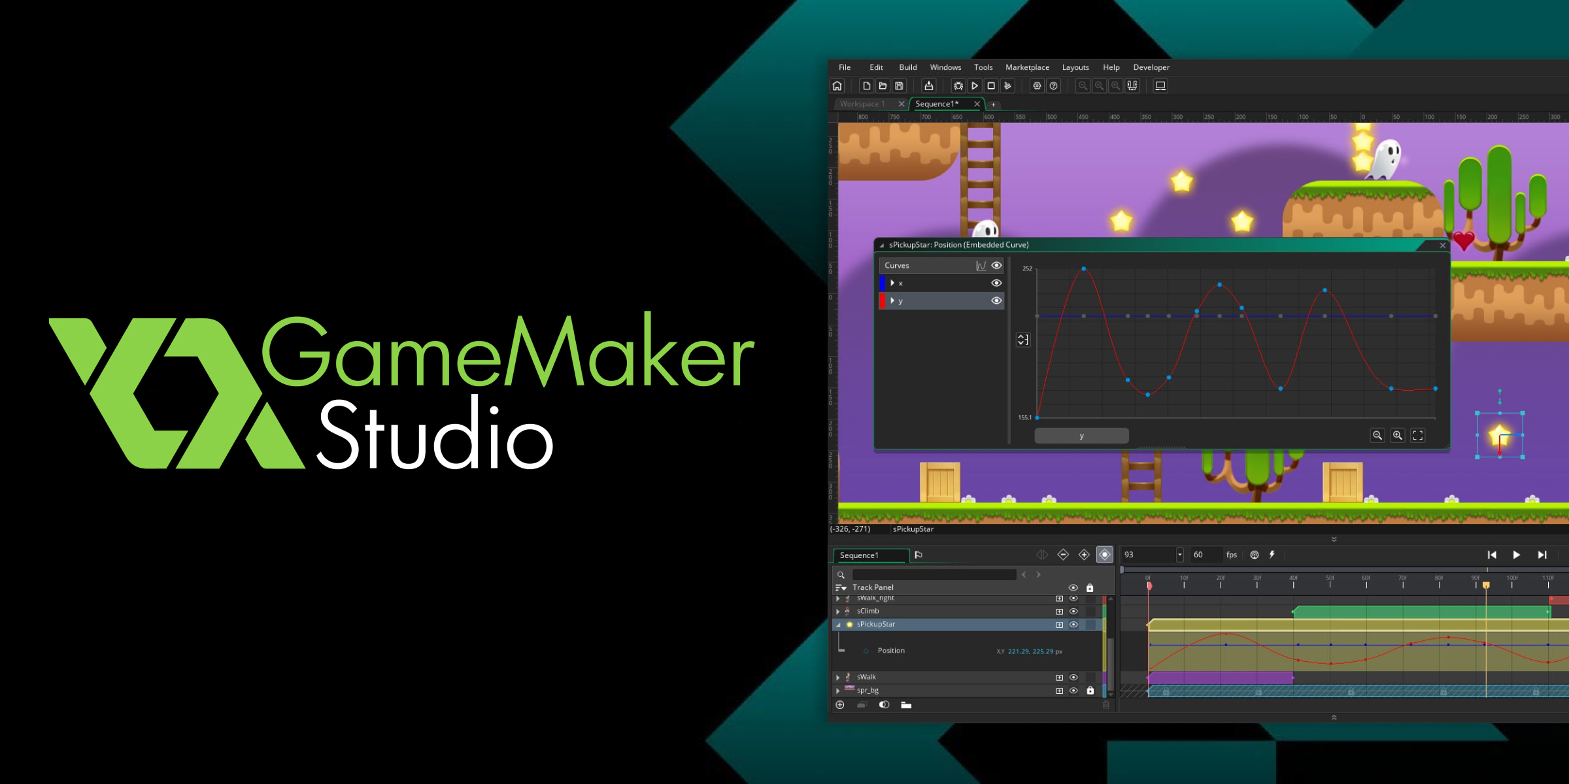Viewport: 1569px width, 784px height.
Task: Hide the sClimb track
Action: [x=1073, y=612]
